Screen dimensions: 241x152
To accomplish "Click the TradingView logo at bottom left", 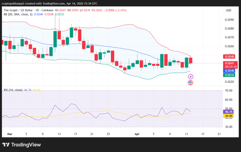I will (x=21, y=145).
